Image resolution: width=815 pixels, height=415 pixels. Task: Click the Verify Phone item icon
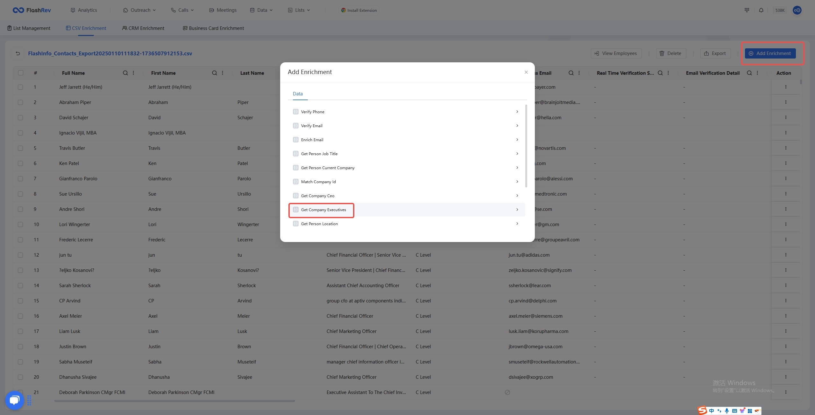pyautogui.click(x=295, y=112)
